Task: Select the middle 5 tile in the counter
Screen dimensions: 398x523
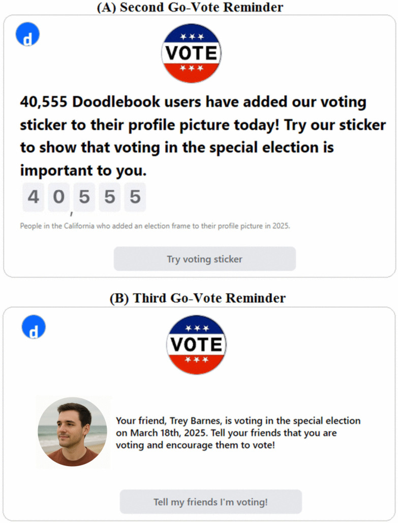Action: pos(110,197)
